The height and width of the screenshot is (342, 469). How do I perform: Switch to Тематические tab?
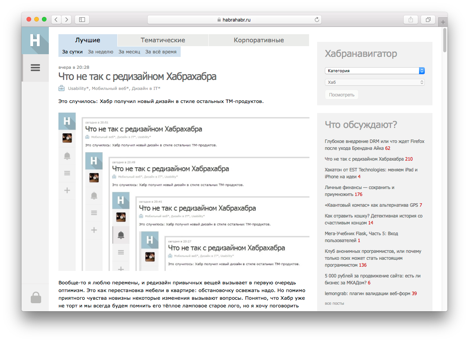(x=163, y=40)
